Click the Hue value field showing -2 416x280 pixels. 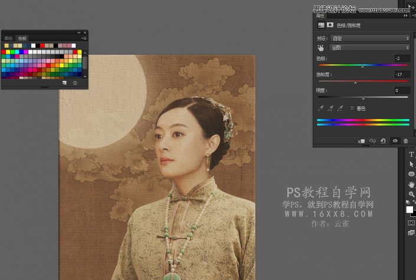pos(402,58)
